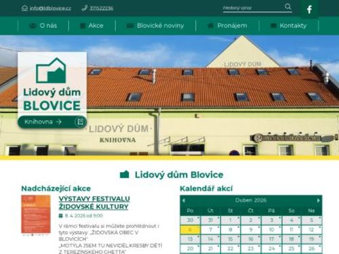Click the event date 8. 4. 2026 od 9:00

tap(83, 216)
